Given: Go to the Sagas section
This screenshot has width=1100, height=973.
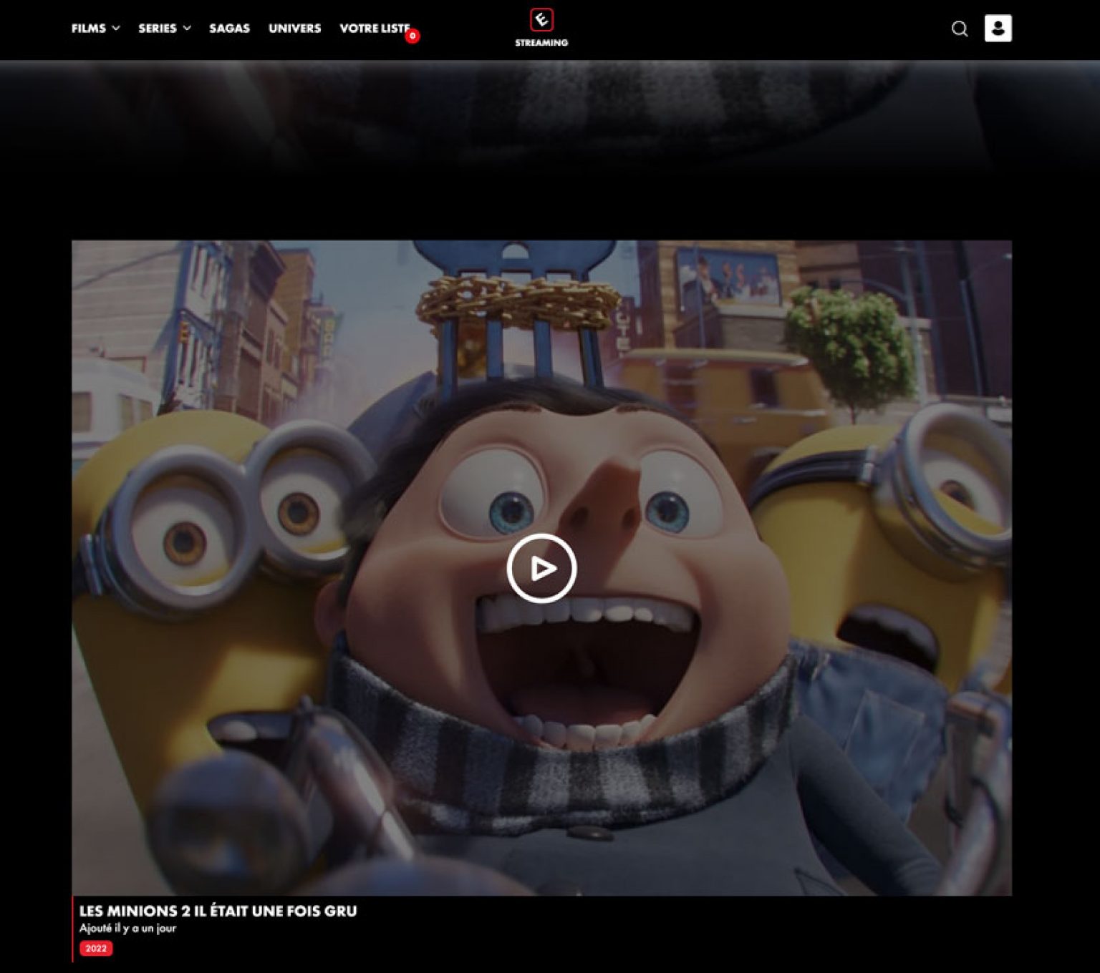Looking at the screenshot, I should tap(229, 29).
